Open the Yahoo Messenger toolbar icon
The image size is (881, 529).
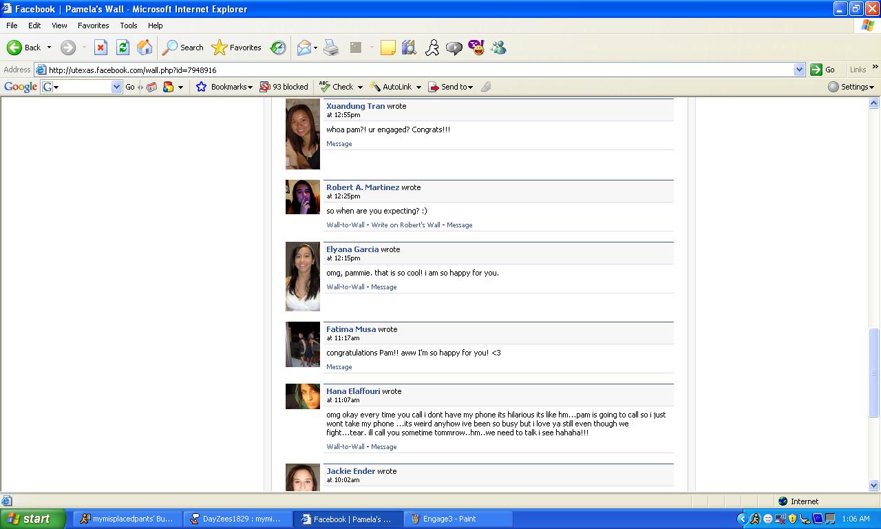[476, 48]
